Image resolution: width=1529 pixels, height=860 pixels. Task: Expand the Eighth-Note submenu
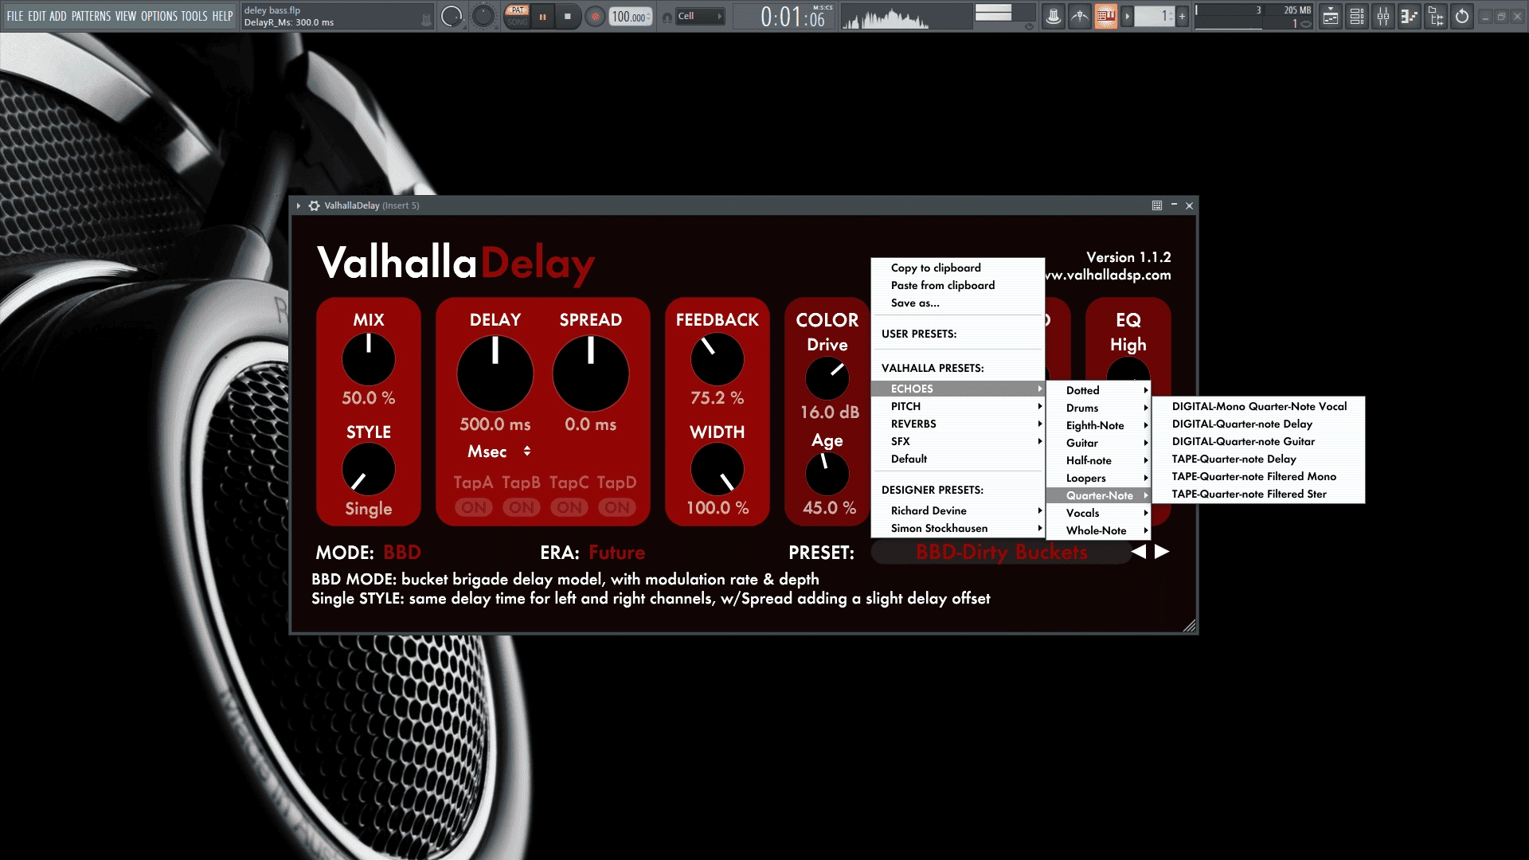(x=1098, y=425)
